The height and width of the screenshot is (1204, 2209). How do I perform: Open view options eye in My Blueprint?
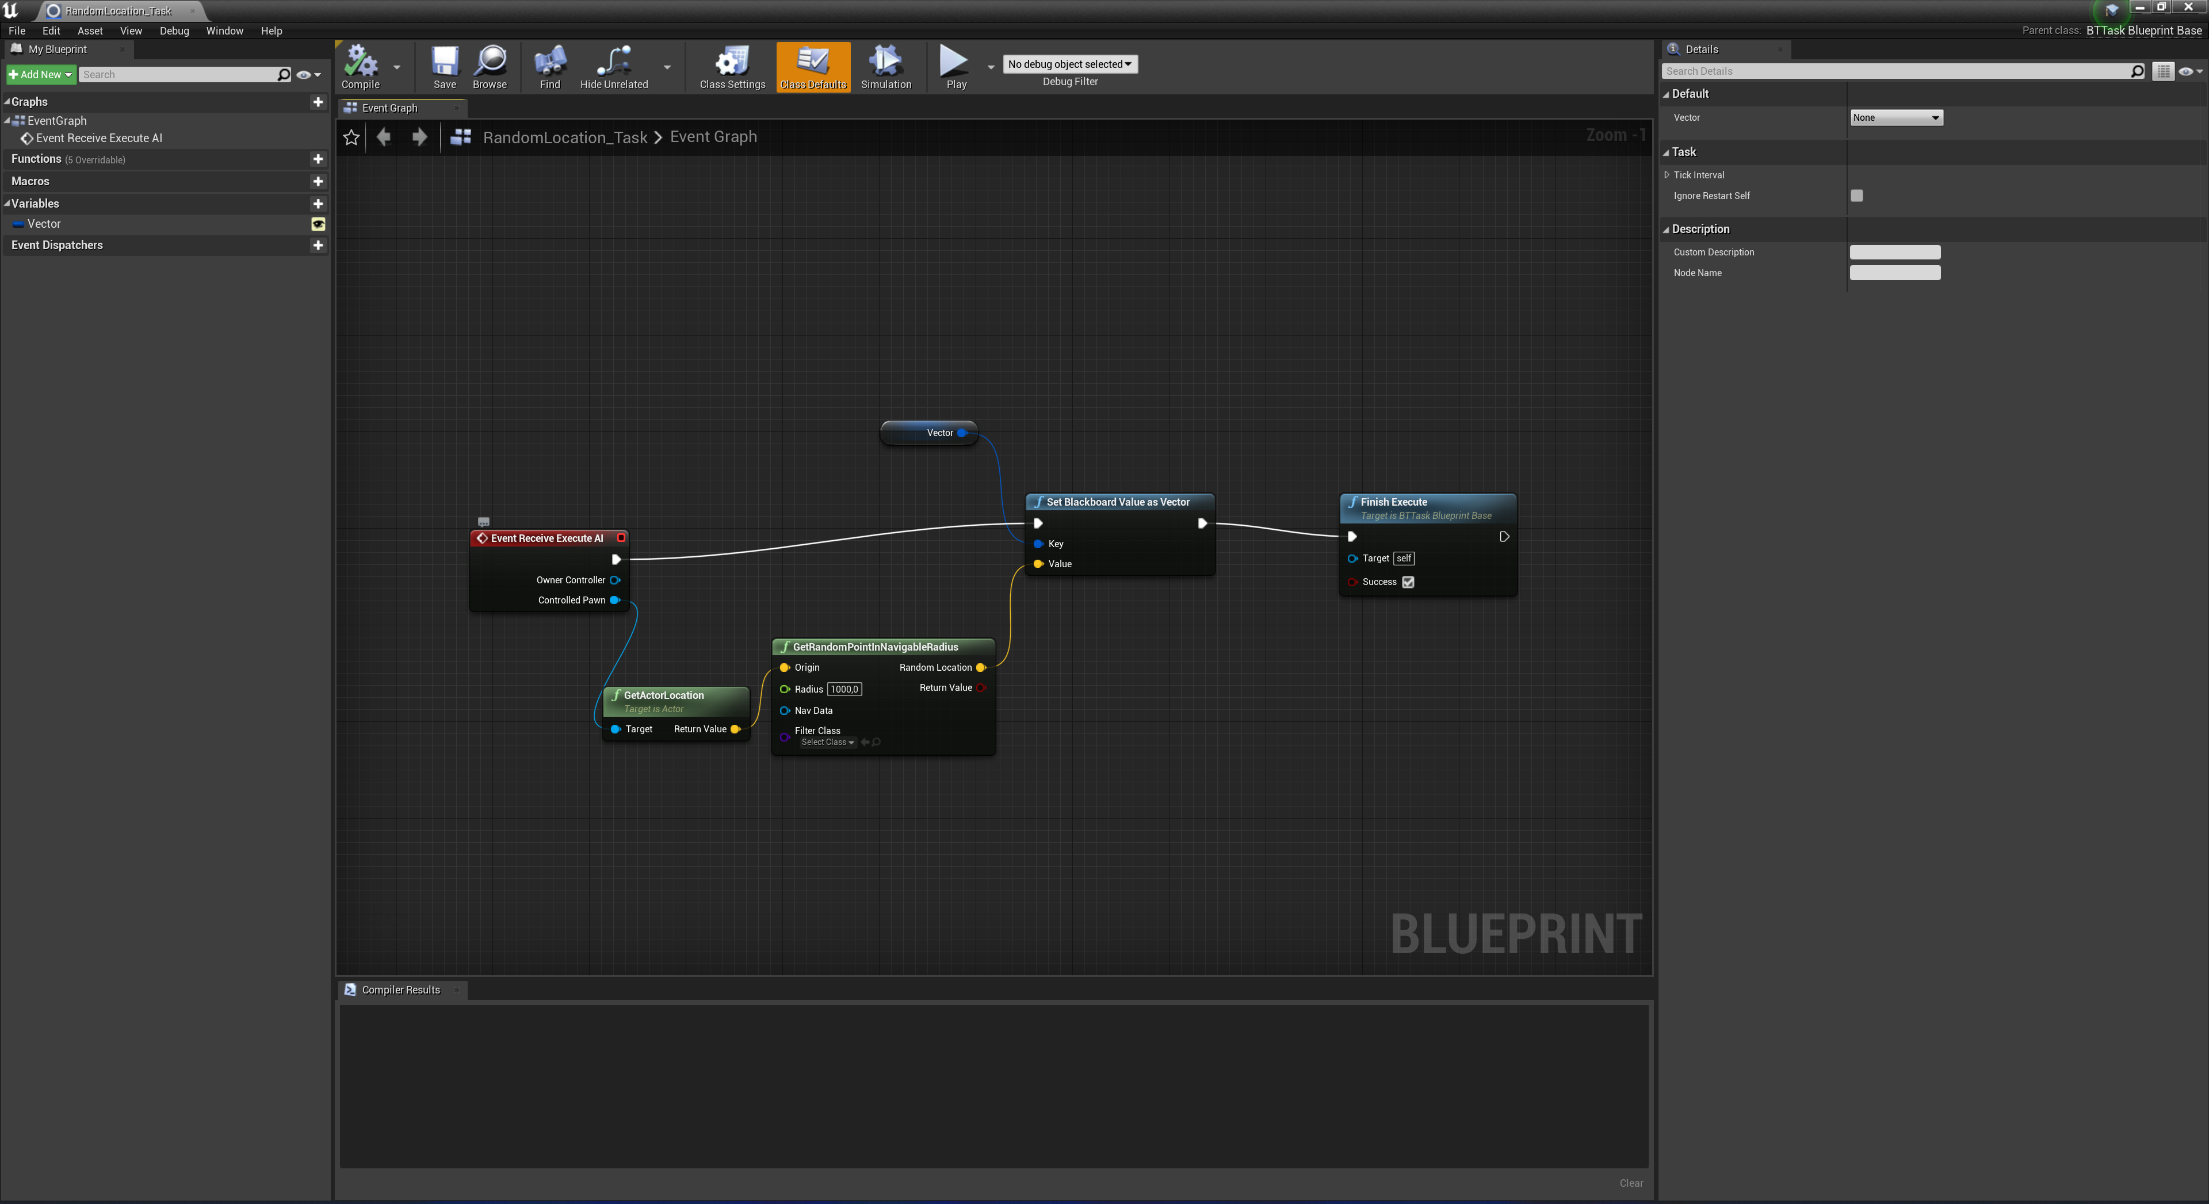(x=308, y=75)
